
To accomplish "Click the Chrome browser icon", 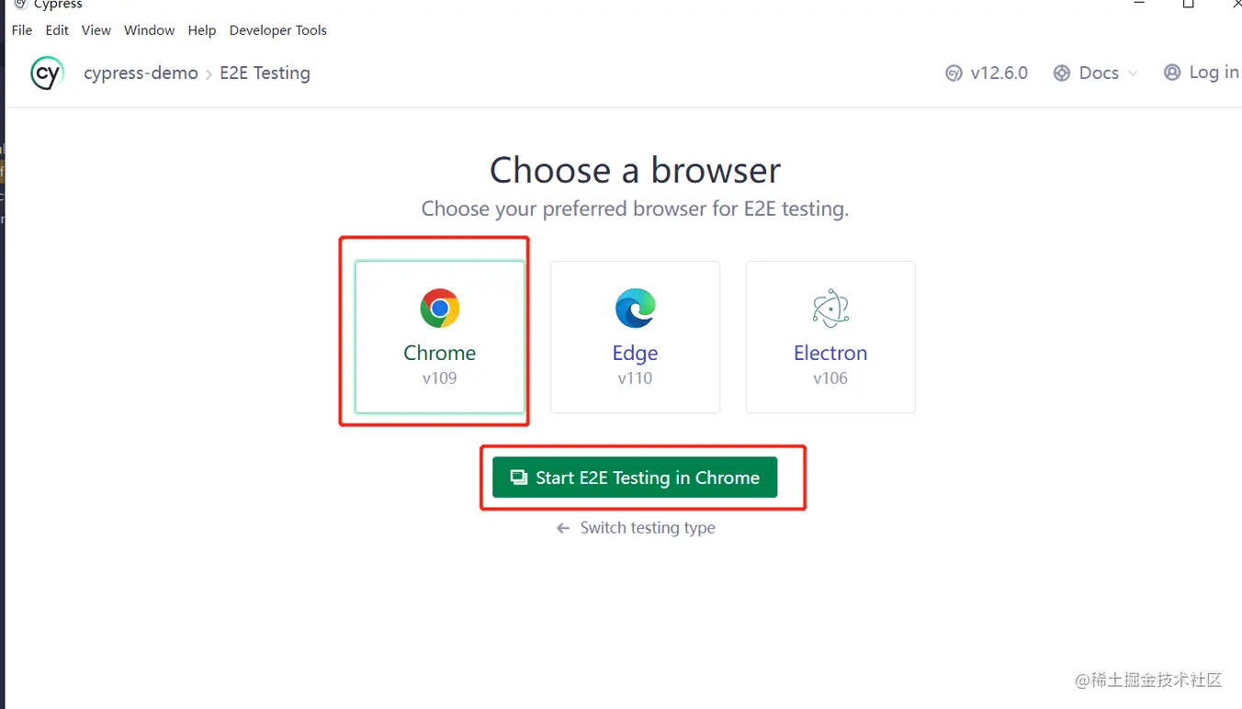I will (440, 309).
